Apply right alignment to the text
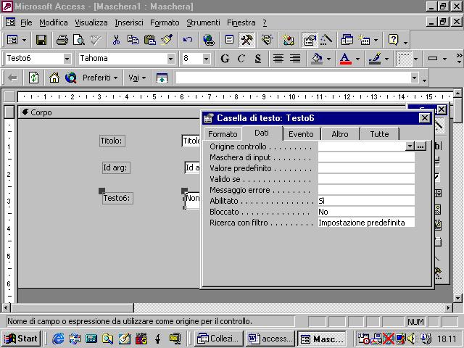464x348 pixels. pyautogui.click(x=295, y=59)
